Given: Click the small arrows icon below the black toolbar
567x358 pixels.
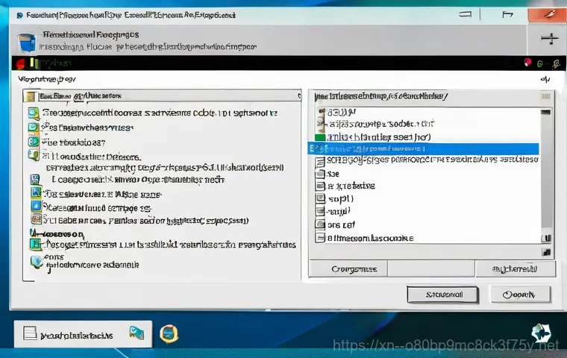Looking at the screenshot, I should coord(545,79).
